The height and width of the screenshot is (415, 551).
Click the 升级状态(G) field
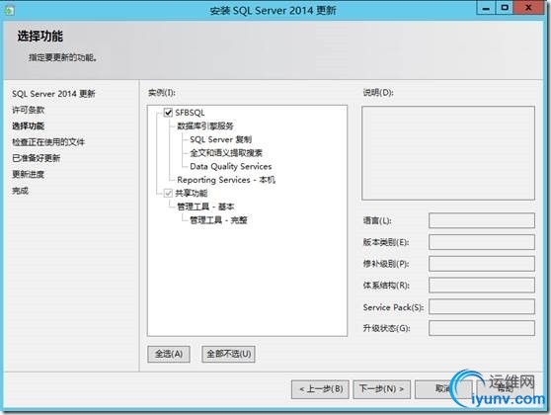pyautogui.click(x=482, y=328)
